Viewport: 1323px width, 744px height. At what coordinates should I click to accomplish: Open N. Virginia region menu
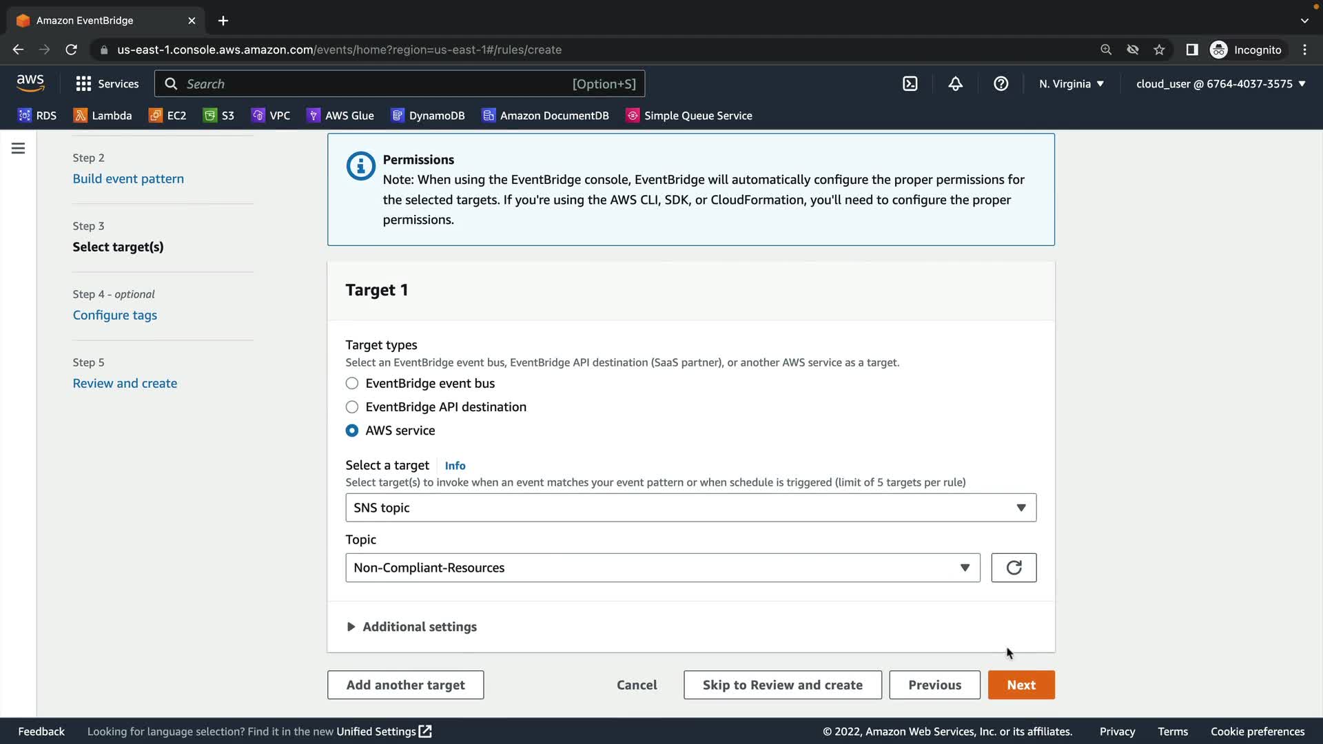[1071, 84]
